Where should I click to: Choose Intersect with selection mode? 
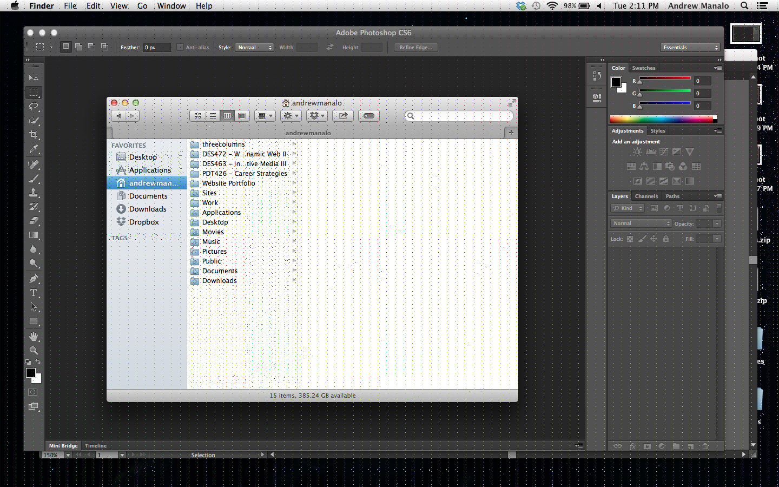coord(104,47)
